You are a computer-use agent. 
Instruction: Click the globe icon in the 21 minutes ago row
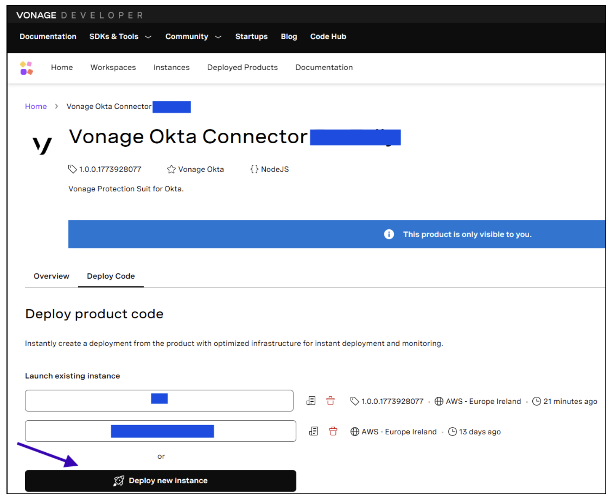[439, 401]
